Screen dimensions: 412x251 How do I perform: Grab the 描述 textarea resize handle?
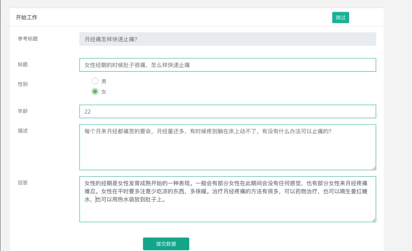(374, 168)
